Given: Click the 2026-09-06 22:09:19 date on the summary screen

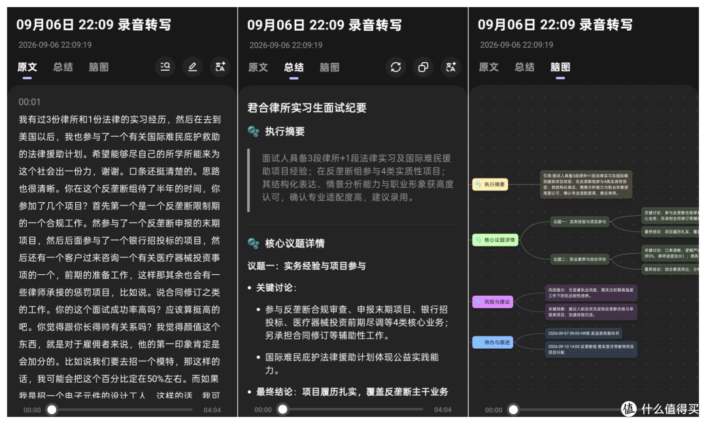Looking at the screenshot, I should coord(286,45).
